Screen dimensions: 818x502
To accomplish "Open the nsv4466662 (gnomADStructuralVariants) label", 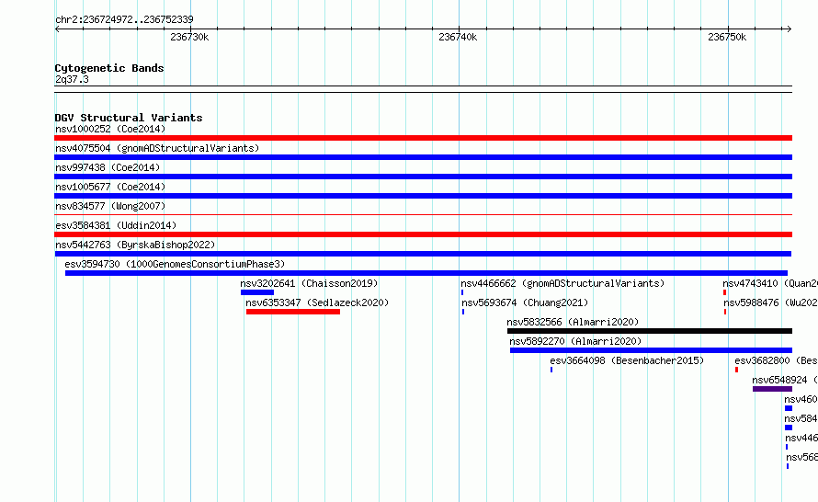I will click(x=562, y=283).
